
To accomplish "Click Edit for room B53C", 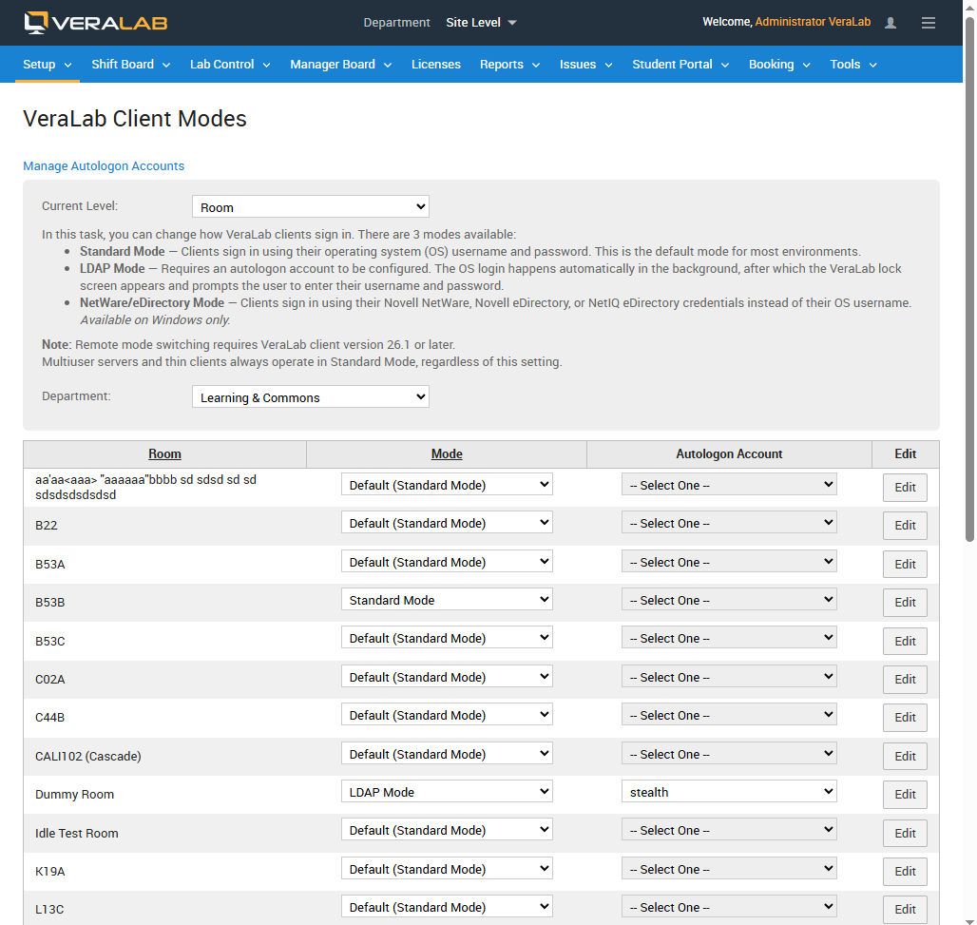I will click(905, 641).
